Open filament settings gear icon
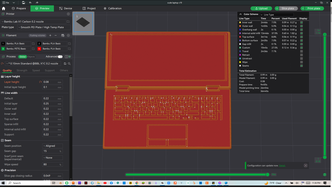 point(68,36)
